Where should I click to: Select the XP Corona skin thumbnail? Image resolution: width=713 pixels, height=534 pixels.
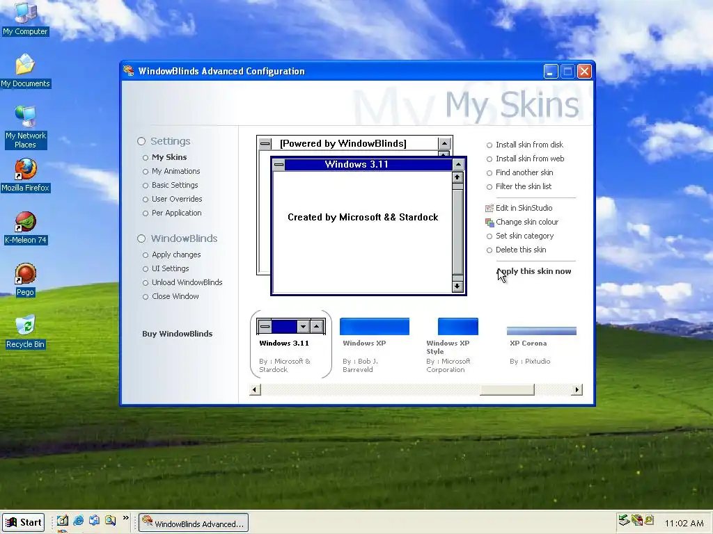coord(541,346)
